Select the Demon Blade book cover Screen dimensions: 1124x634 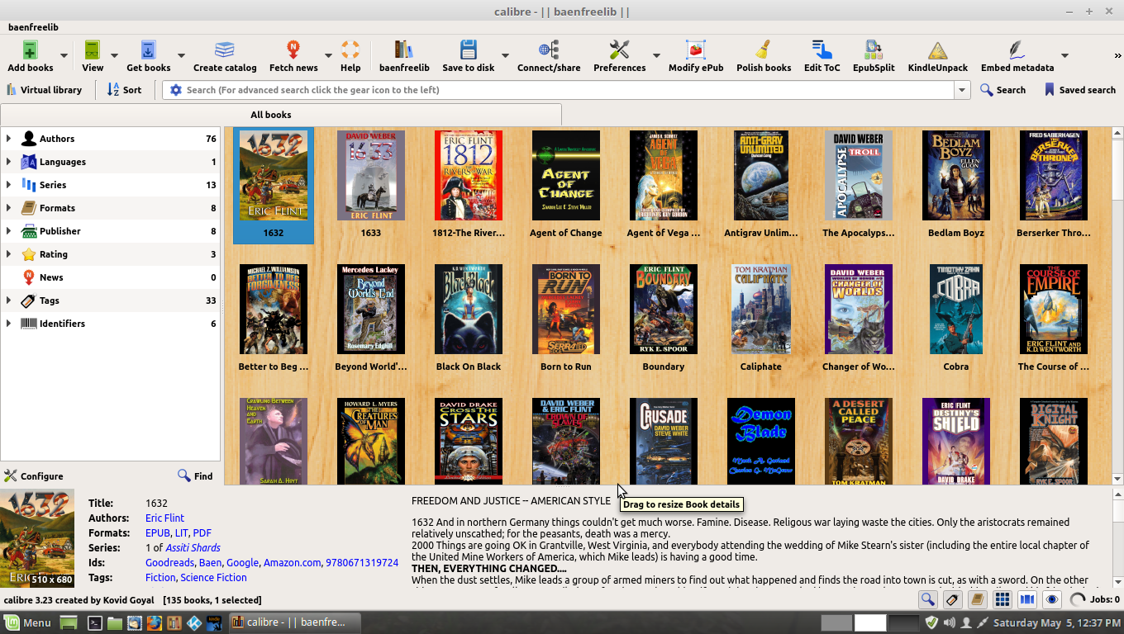[761, 442]
